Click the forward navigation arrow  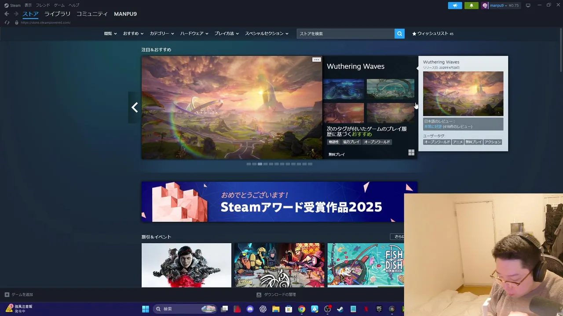click(x=16, y=14)
